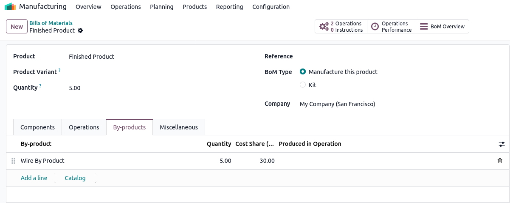Image resolution: width=510 pixels, height=203 pixels.
Task: Go to Bills of Materials breadcrumb
Action: pos(51,23)
